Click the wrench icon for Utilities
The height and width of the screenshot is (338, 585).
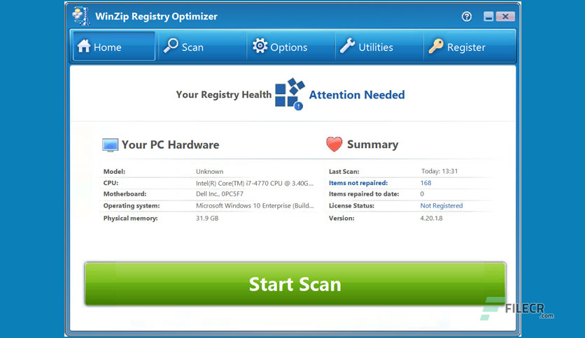tap(347, 46)
